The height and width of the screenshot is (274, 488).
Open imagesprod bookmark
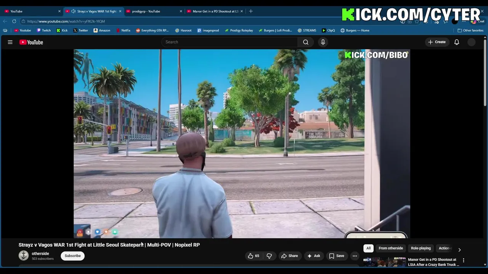point(208,30)
